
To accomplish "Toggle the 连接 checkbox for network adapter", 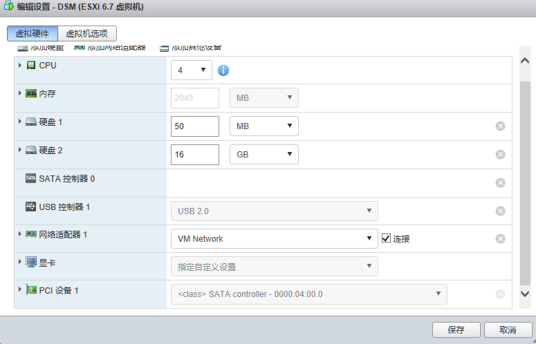I will [x=386, y=238].
